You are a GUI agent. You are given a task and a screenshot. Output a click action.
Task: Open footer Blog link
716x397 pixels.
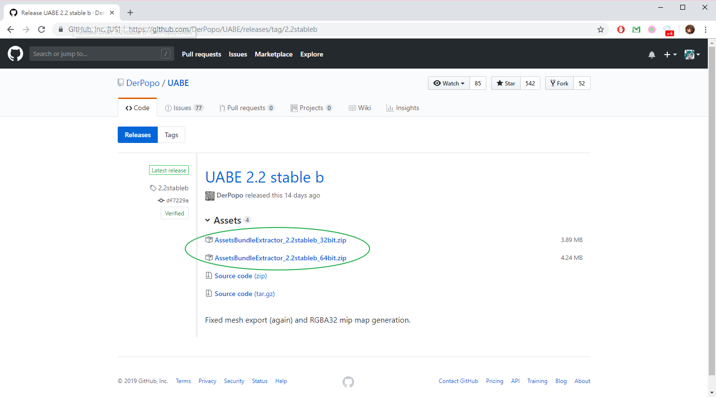561,381
